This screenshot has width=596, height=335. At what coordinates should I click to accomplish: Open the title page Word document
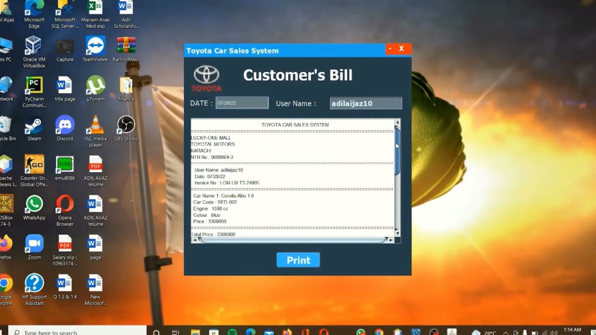(x=65, y=89)
